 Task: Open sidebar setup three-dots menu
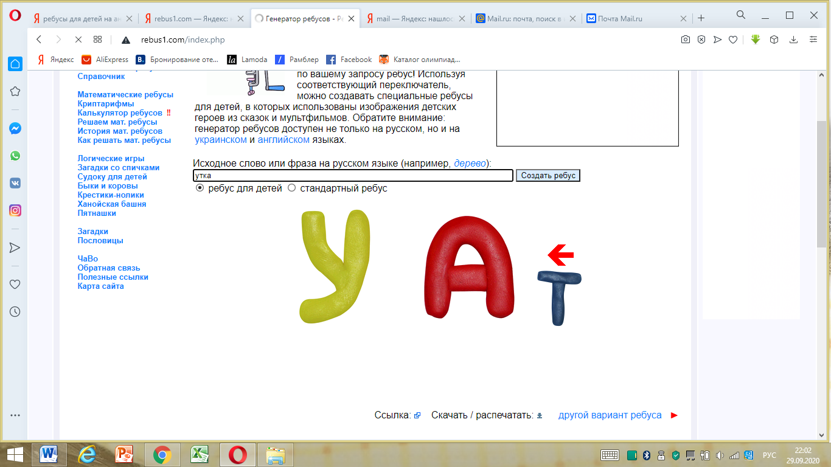click(15, 416)
